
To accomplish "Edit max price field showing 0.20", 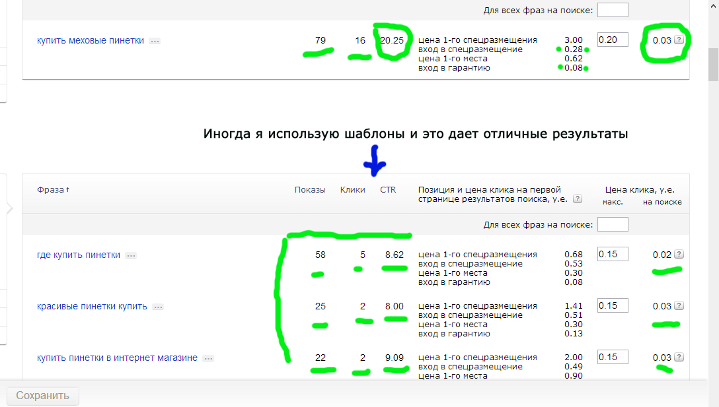I will coord(613,40).
